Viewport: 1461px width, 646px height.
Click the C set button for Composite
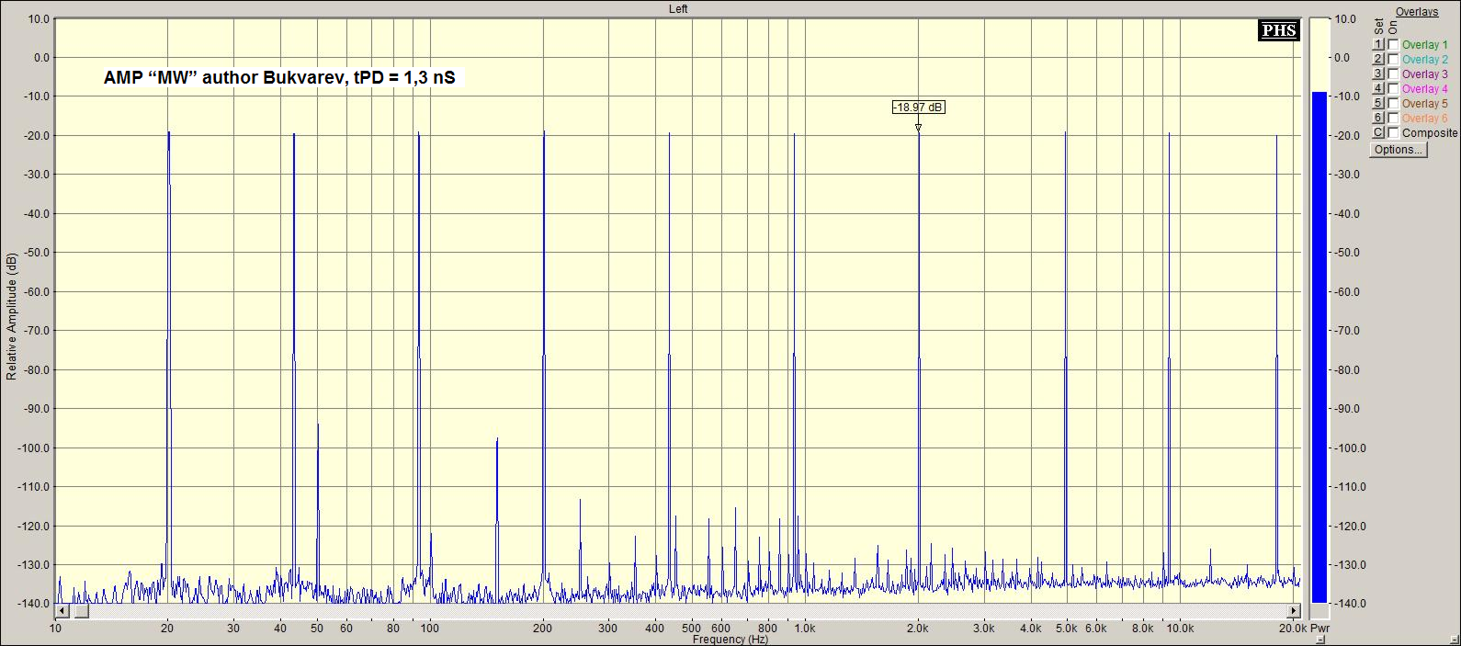click(1377, 133)
